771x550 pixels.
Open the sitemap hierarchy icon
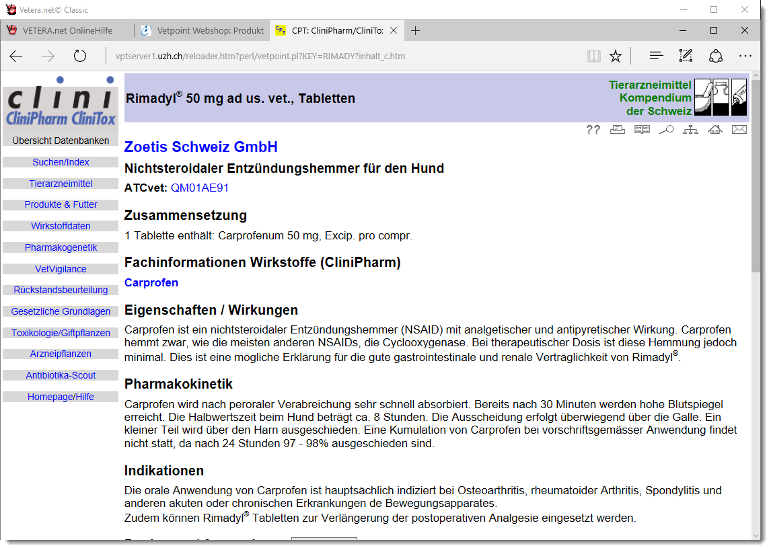tap(690, 130)
